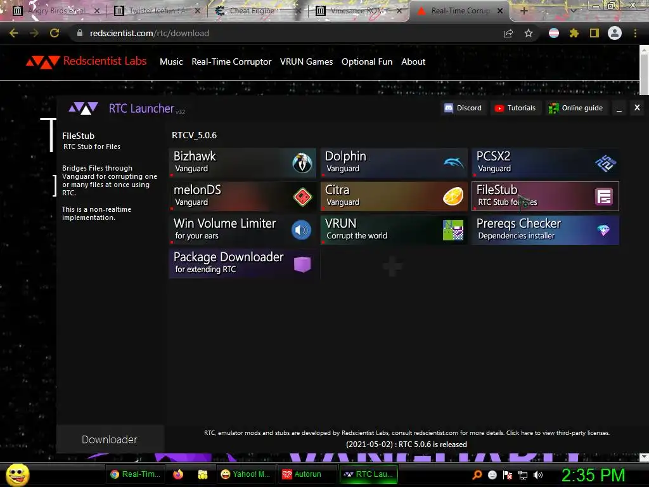Go back in browser history

[x=14, y=33]
